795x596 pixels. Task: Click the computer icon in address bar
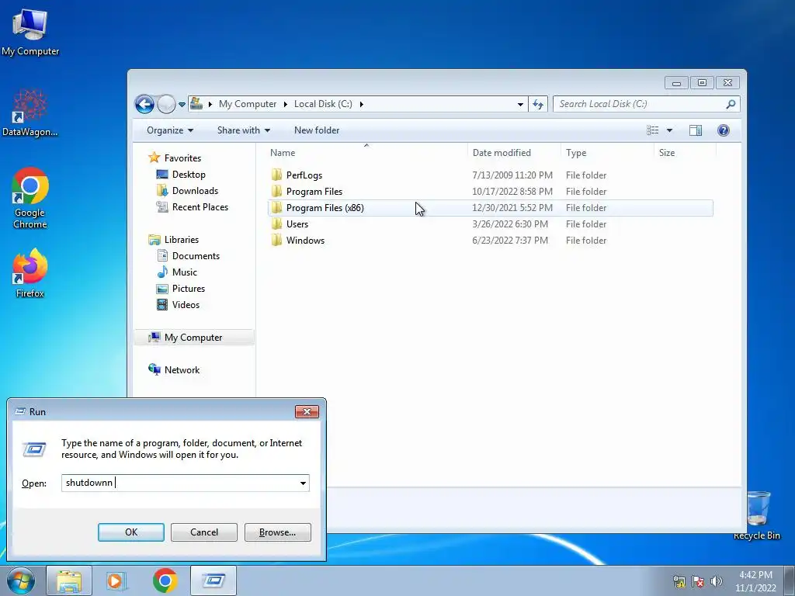point(196,104)
